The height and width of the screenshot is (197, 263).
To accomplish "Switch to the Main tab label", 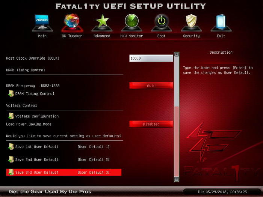I will click(x=42, y=36).
